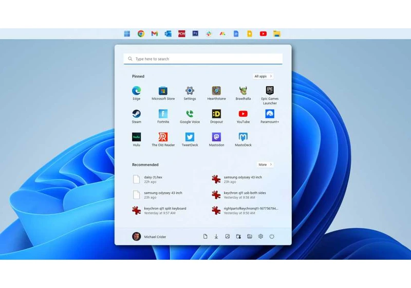Open YouTube icon in the taskbar
The height and width of the screenshot is (288, 411).
pos(263,33)
